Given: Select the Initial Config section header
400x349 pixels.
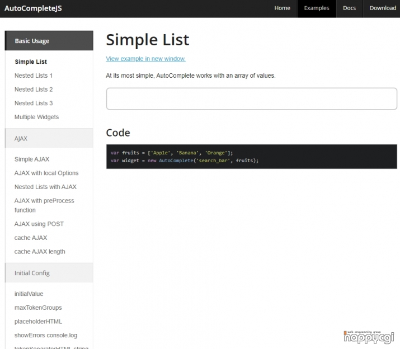Looking at the screenshot, I should (x=49, y=273).
